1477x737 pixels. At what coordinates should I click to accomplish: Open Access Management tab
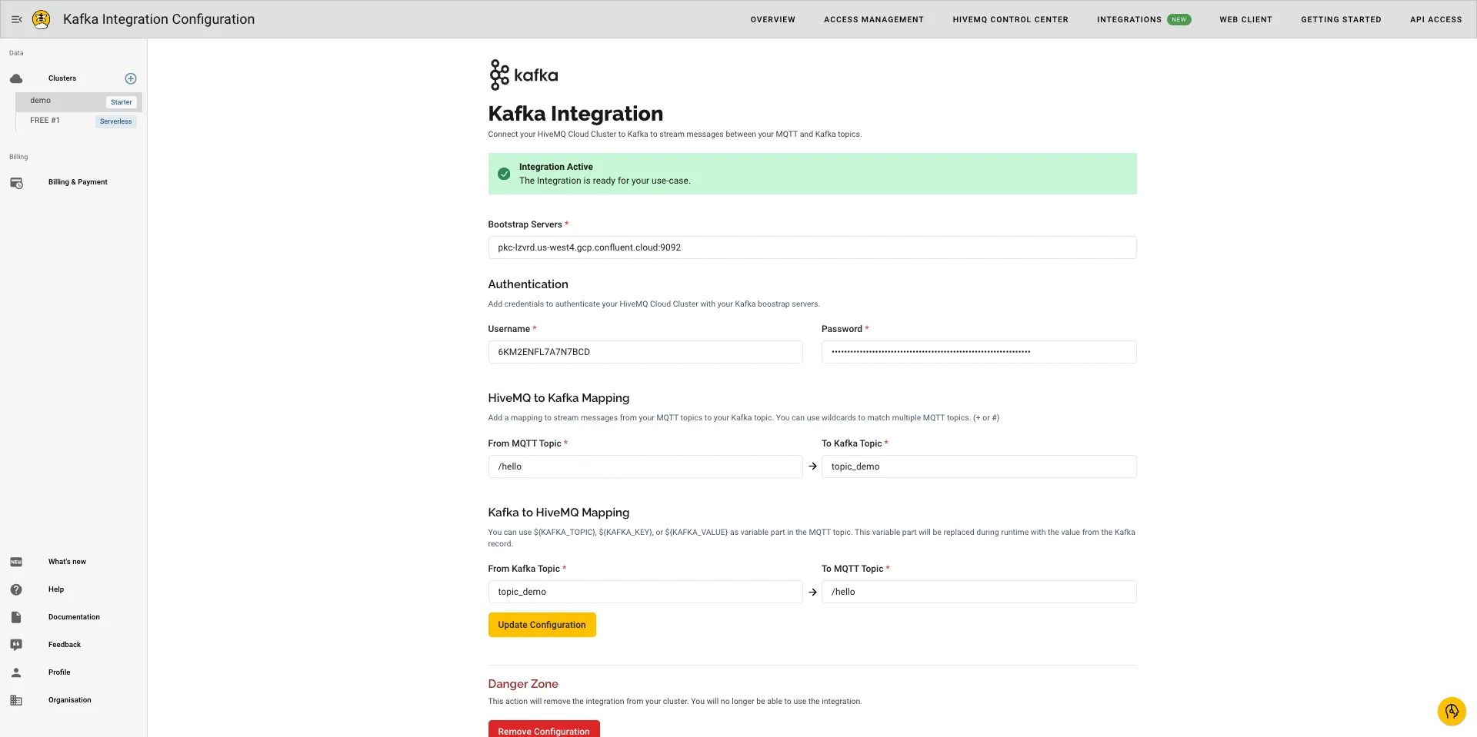point(874,19)
